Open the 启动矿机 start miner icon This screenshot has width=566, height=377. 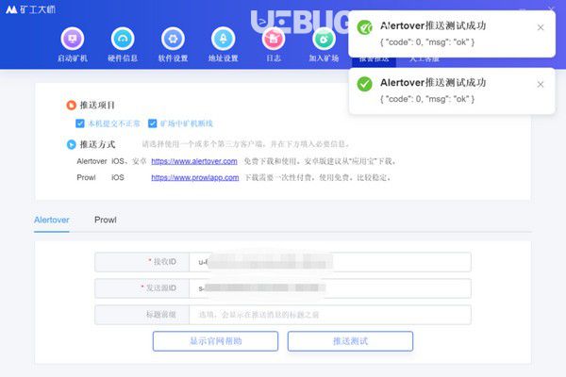click(73, 39)
